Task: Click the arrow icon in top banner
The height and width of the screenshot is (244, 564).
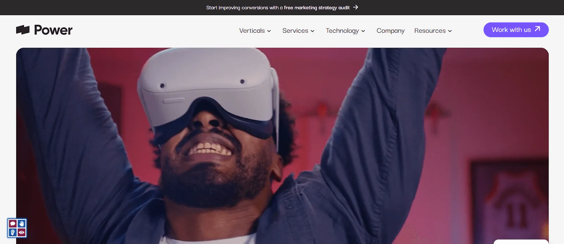Action: tap(356, 7)
